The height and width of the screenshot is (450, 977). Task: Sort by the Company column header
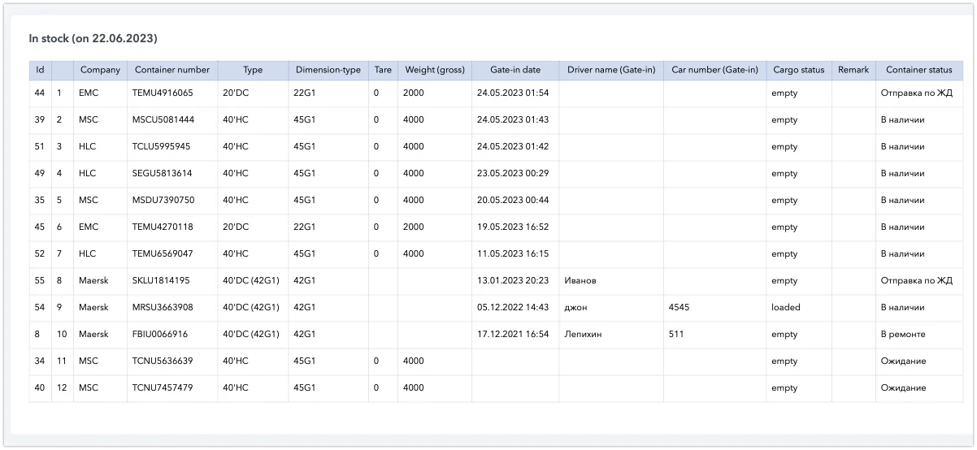(x=100, y=70)
